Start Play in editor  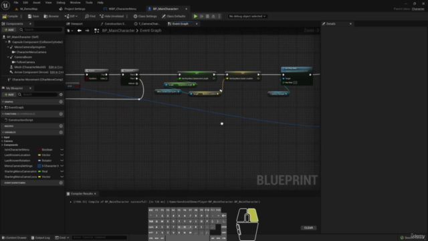click(x=195, y=16)
